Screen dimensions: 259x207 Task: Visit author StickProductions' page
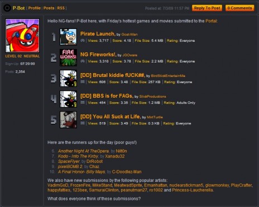point(152,97)
